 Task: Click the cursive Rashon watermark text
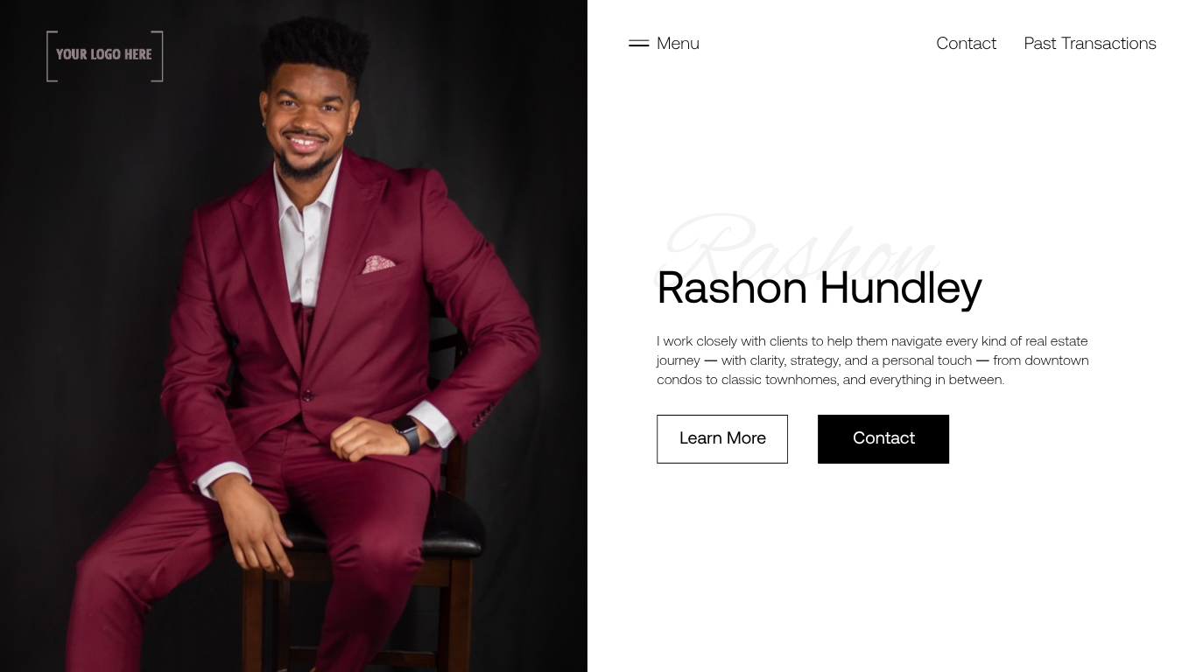799,248
